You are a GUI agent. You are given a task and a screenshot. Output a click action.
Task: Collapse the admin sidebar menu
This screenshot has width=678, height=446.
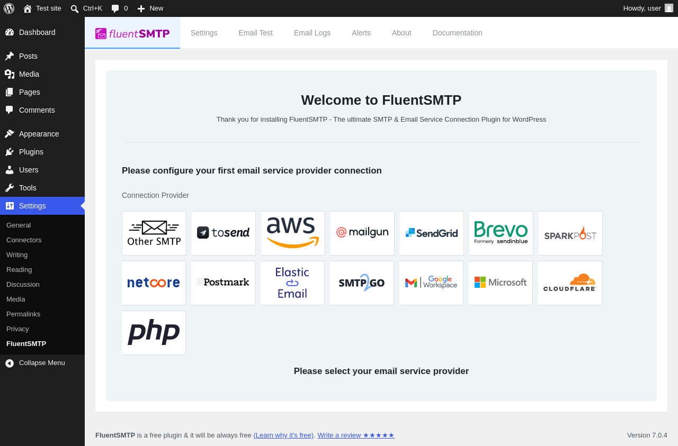pyautogui.click(x=42, y=363)
